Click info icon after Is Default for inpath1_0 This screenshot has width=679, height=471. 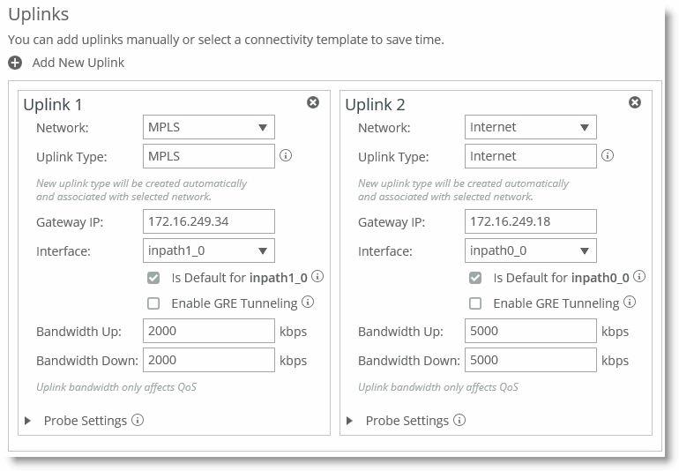click(x=317, y=277)
